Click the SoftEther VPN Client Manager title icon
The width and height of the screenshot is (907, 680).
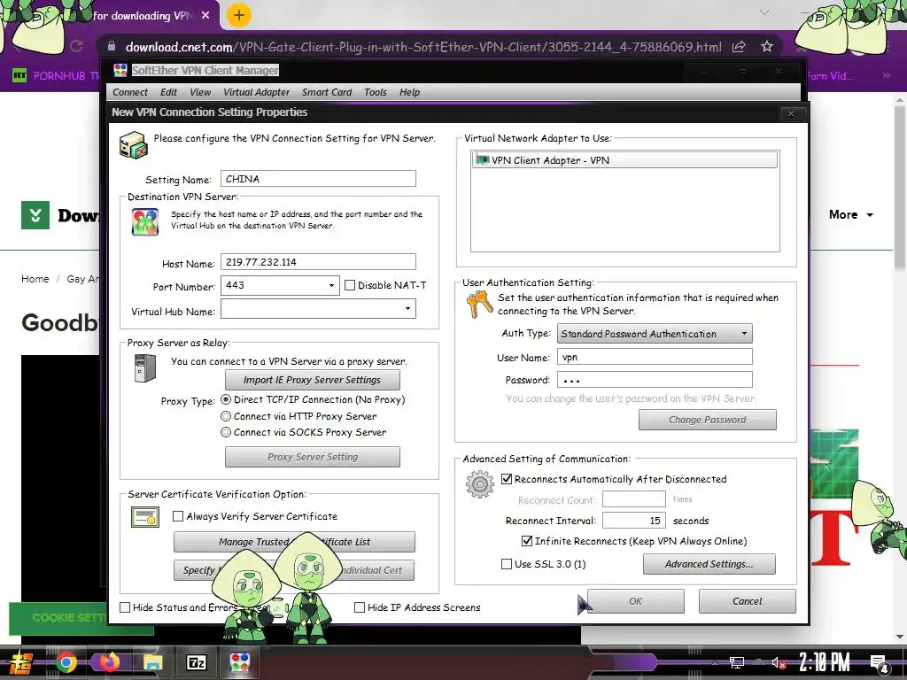[x=120, y=71]
